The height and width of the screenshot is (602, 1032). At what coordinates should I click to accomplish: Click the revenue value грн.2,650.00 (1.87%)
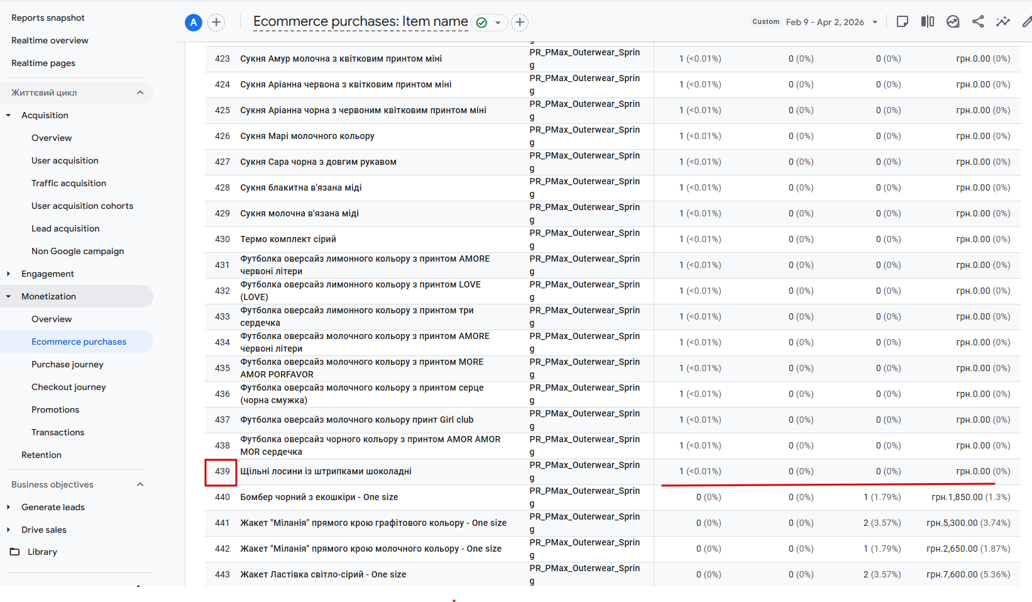[x=968, y=549]
